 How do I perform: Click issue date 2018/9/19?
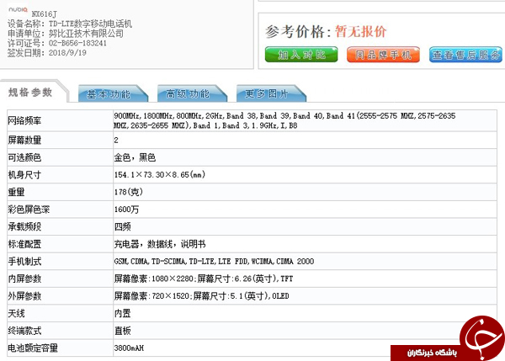pos(67,53)
